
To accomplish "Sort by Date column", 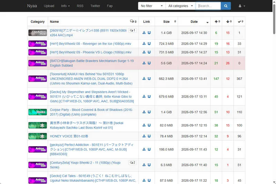I will pyautogui.click(x=194, y=22).
